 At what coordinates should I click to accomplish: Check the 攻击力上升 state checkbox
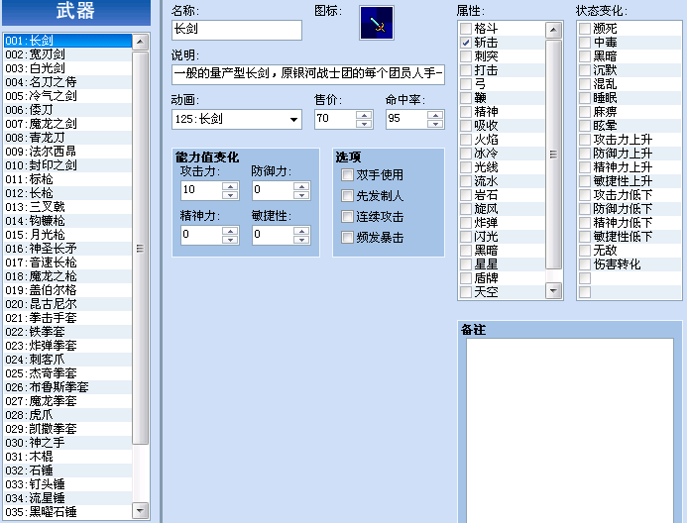(585, 140)
